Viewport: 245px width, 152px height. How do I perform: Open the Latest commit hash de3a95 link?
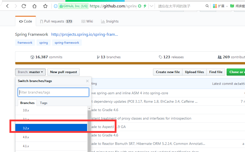click(x=239, y=84)
